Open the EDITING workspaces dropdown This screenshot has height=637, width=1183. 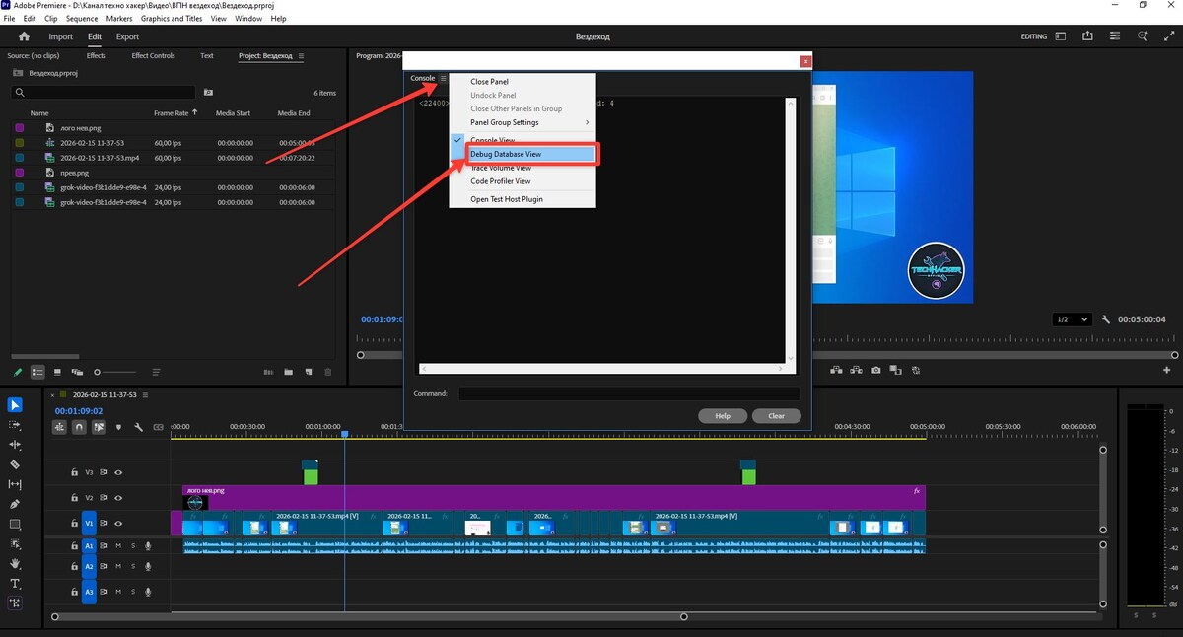[1059, 36]
